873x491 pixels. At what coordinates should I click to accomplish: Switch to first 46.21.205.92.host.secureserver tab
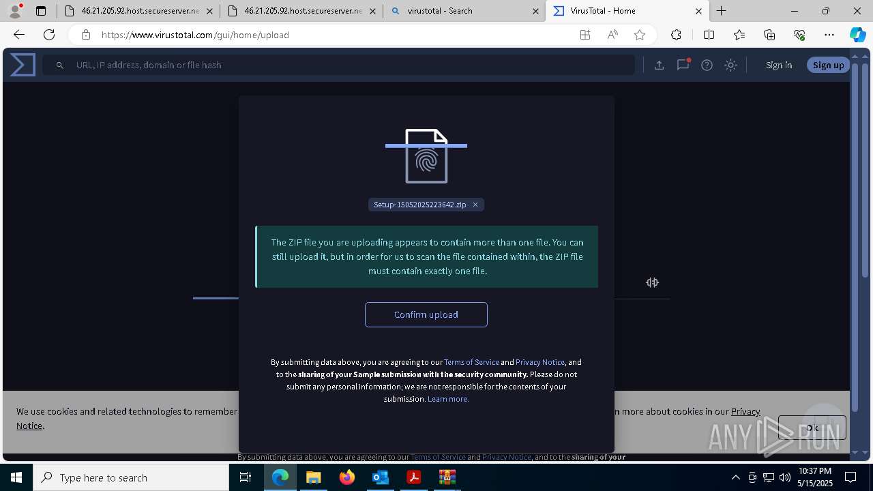pyautogui.click(x=138, y=11)
